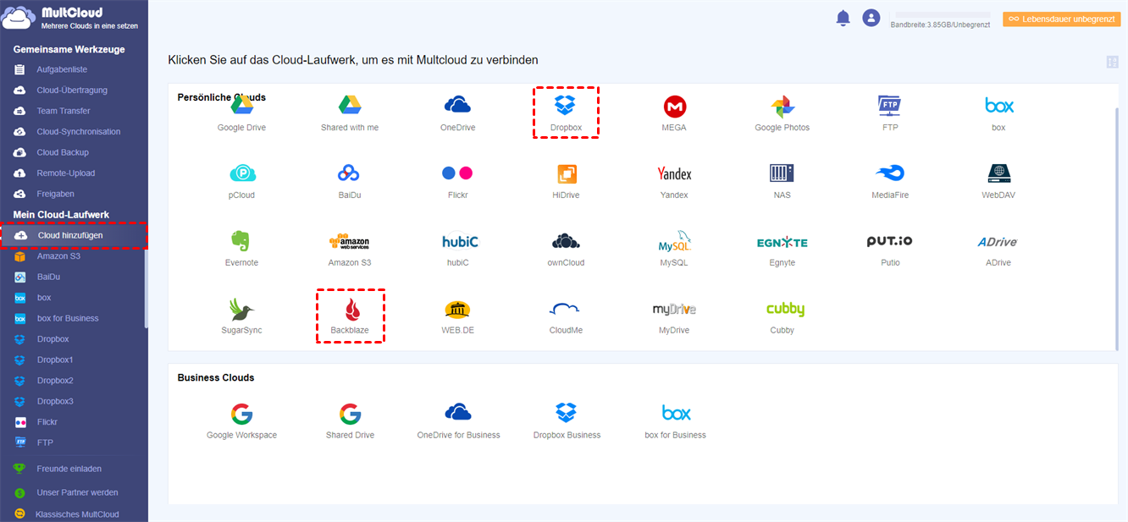Add the Google Drive cloud
The image size is (1128, 522).
241,113
